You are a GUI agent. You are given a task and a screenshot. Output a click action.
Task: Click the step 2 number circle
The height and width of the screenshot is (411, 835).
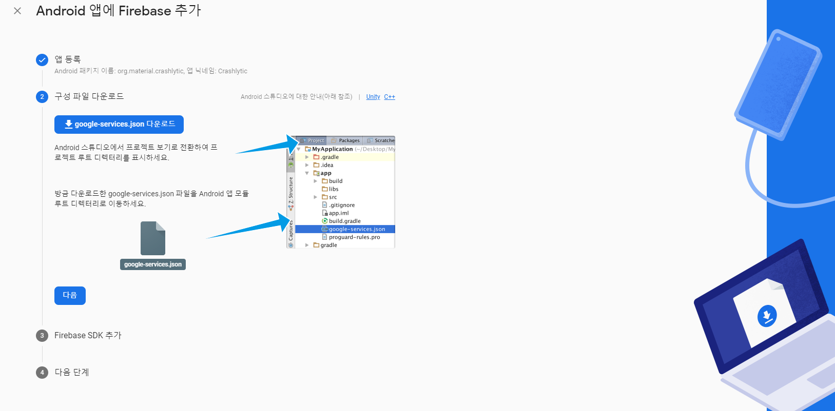pyautogui.click(x=42, y=97)
